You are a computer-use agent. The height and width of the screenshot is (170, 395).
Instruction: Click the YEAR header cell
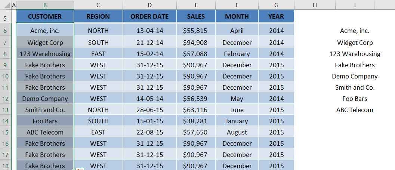tap(276, 16)
